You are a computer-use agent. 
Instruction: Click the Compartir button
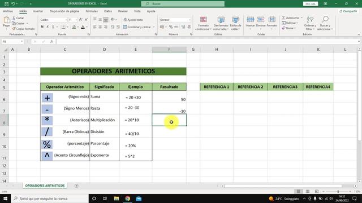click(348, 11)
